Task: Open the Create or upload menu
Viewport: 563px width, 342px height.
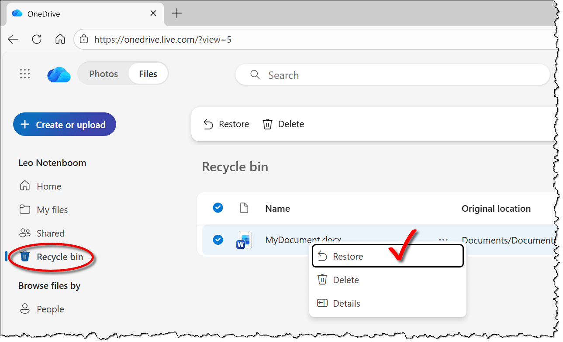Action: (x=65, y=125)
